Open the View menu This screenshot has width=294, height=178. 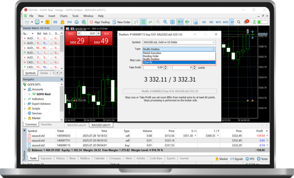click(41, 16)
